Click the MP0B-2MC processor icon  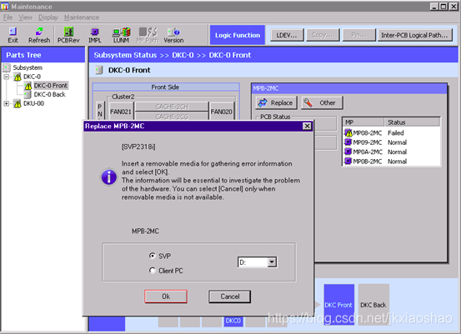[348, 162]
